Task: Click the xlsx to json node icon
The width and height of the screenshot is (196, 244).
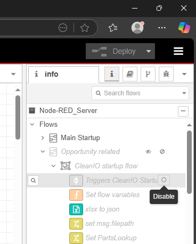Action: coord(76,209)
